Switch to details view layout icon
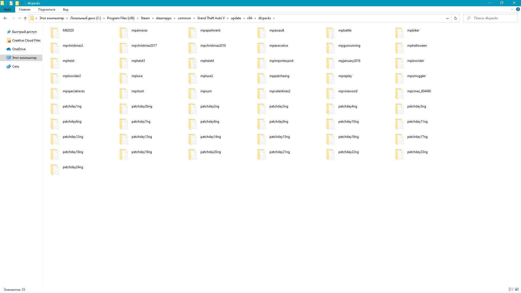This screenshot has height=293, width=521. [511, 289]
